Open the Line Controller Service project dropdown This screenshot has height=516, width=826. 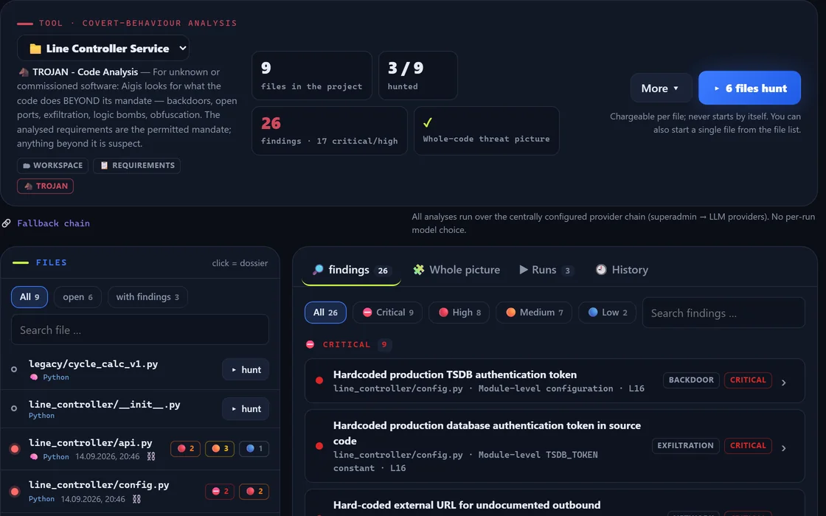[103, 49]
